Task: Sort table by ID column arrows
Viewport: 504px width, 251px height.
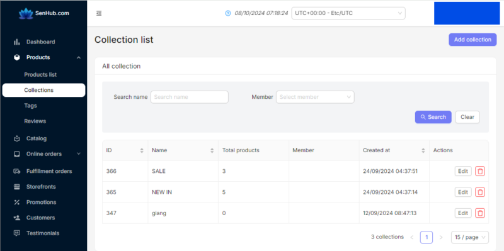Action: [142, 150]
